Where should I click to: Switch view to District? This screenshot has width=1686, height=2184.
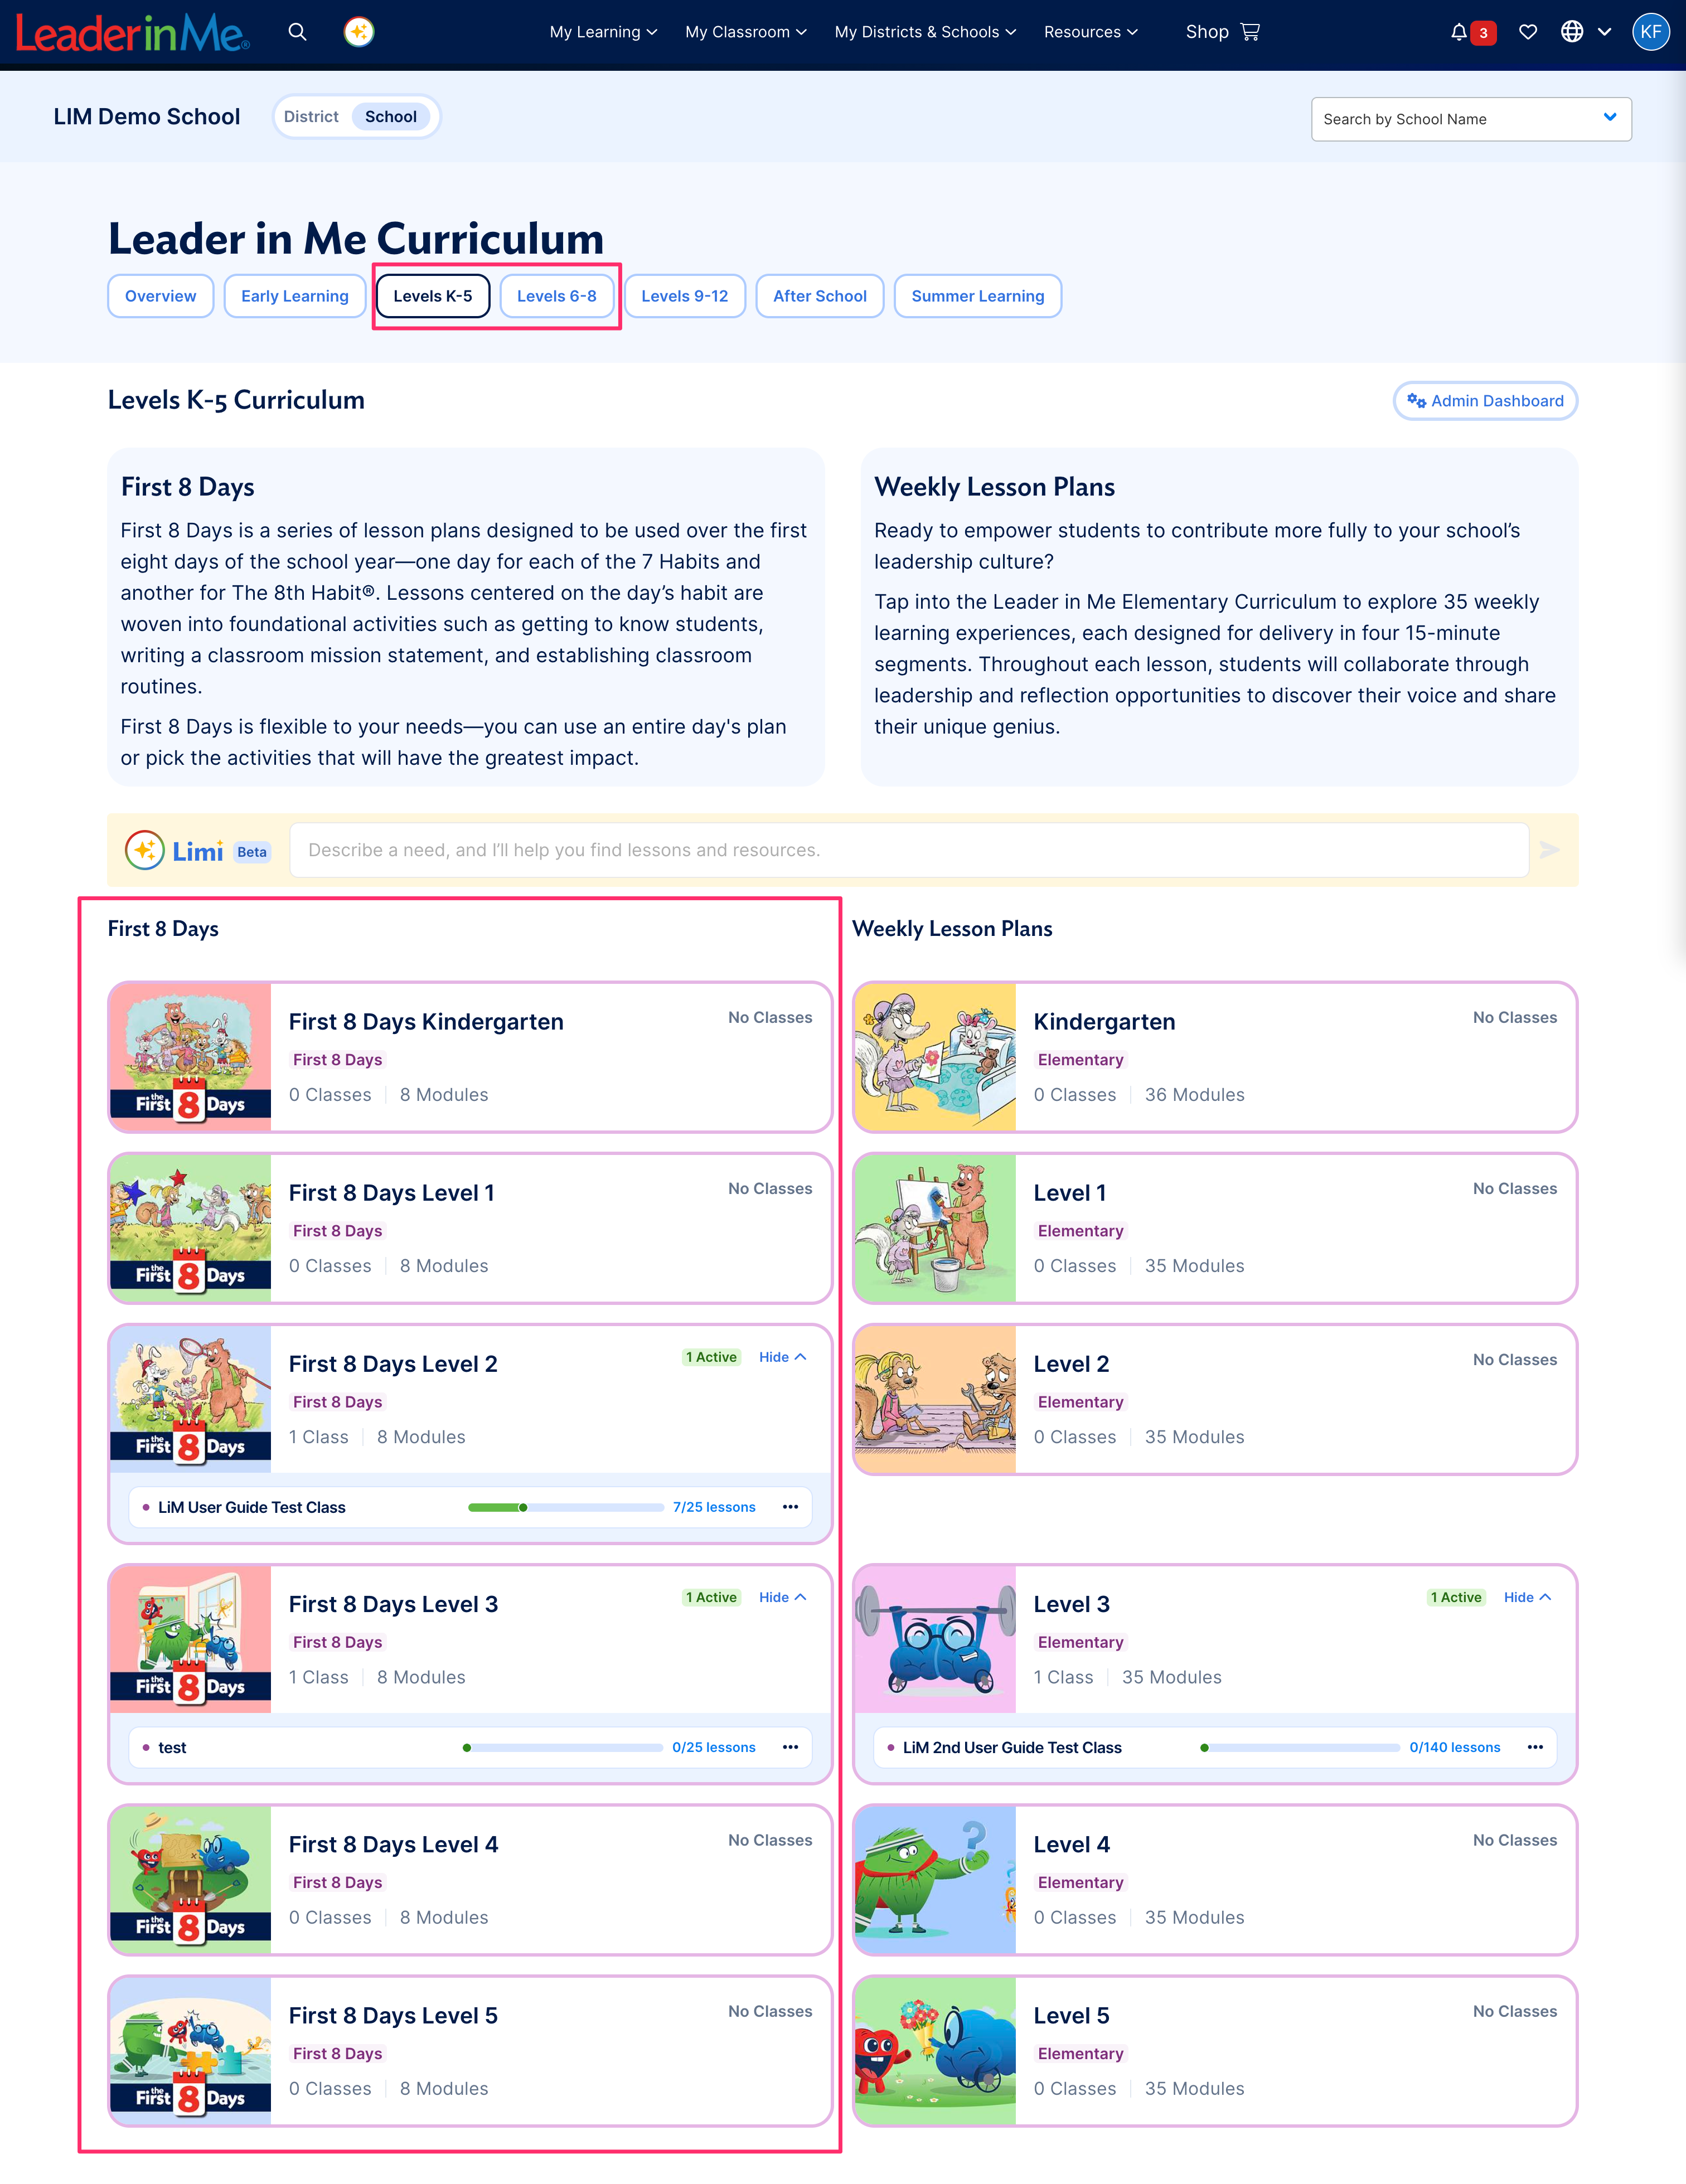pyautogui.click(x=311, y=116)
